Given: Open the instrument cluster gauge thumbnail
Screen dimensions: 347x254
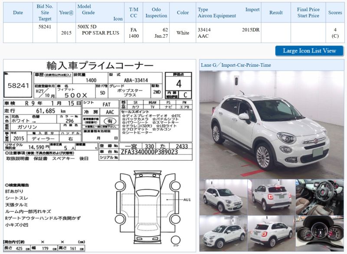Looking at the screenshot, I should [320, 234].
